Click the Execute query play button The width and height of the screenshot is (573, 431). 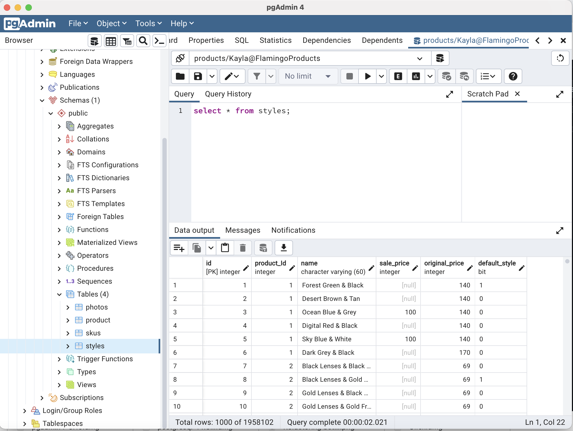(x=367, y=76)
